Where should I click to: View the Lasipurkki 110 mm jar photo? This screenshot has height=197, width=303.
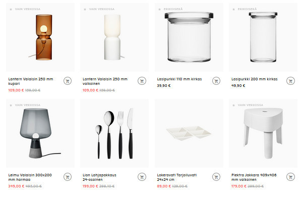(x=189, y=37)
